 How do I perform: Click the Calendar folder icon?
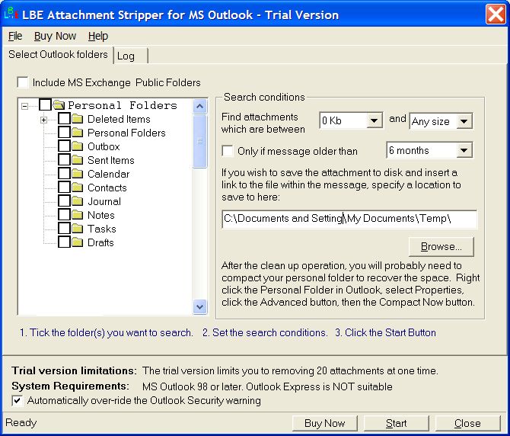coord(78,174)
